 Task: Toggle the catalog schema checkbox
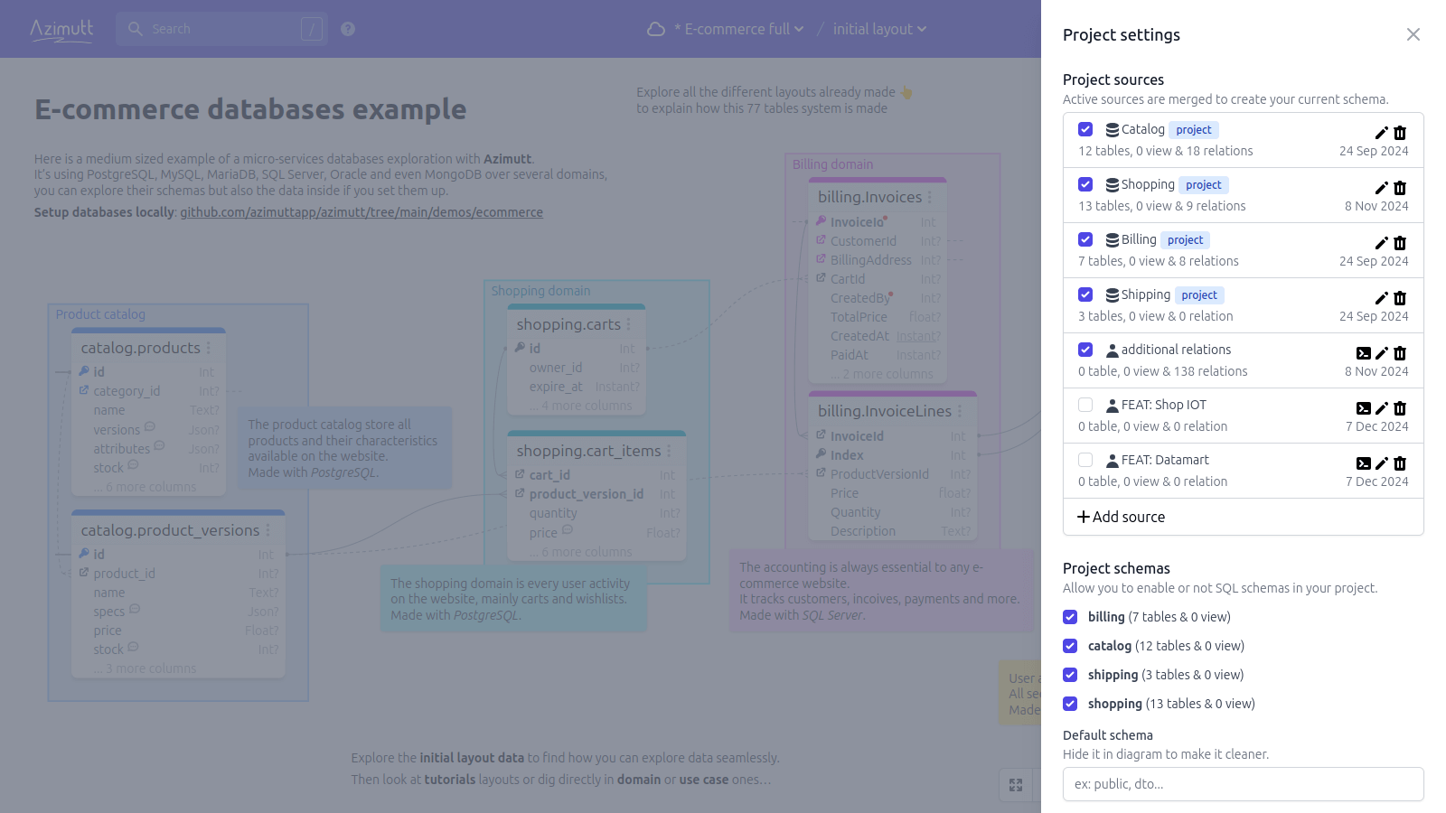coord(1070,646)
